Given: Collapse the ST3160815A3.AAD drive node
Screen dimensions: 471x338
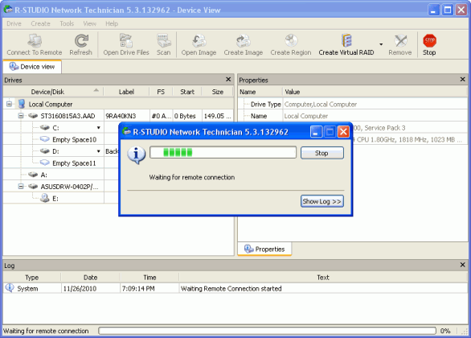Looking at the screenshot, I should pos(21,116).
